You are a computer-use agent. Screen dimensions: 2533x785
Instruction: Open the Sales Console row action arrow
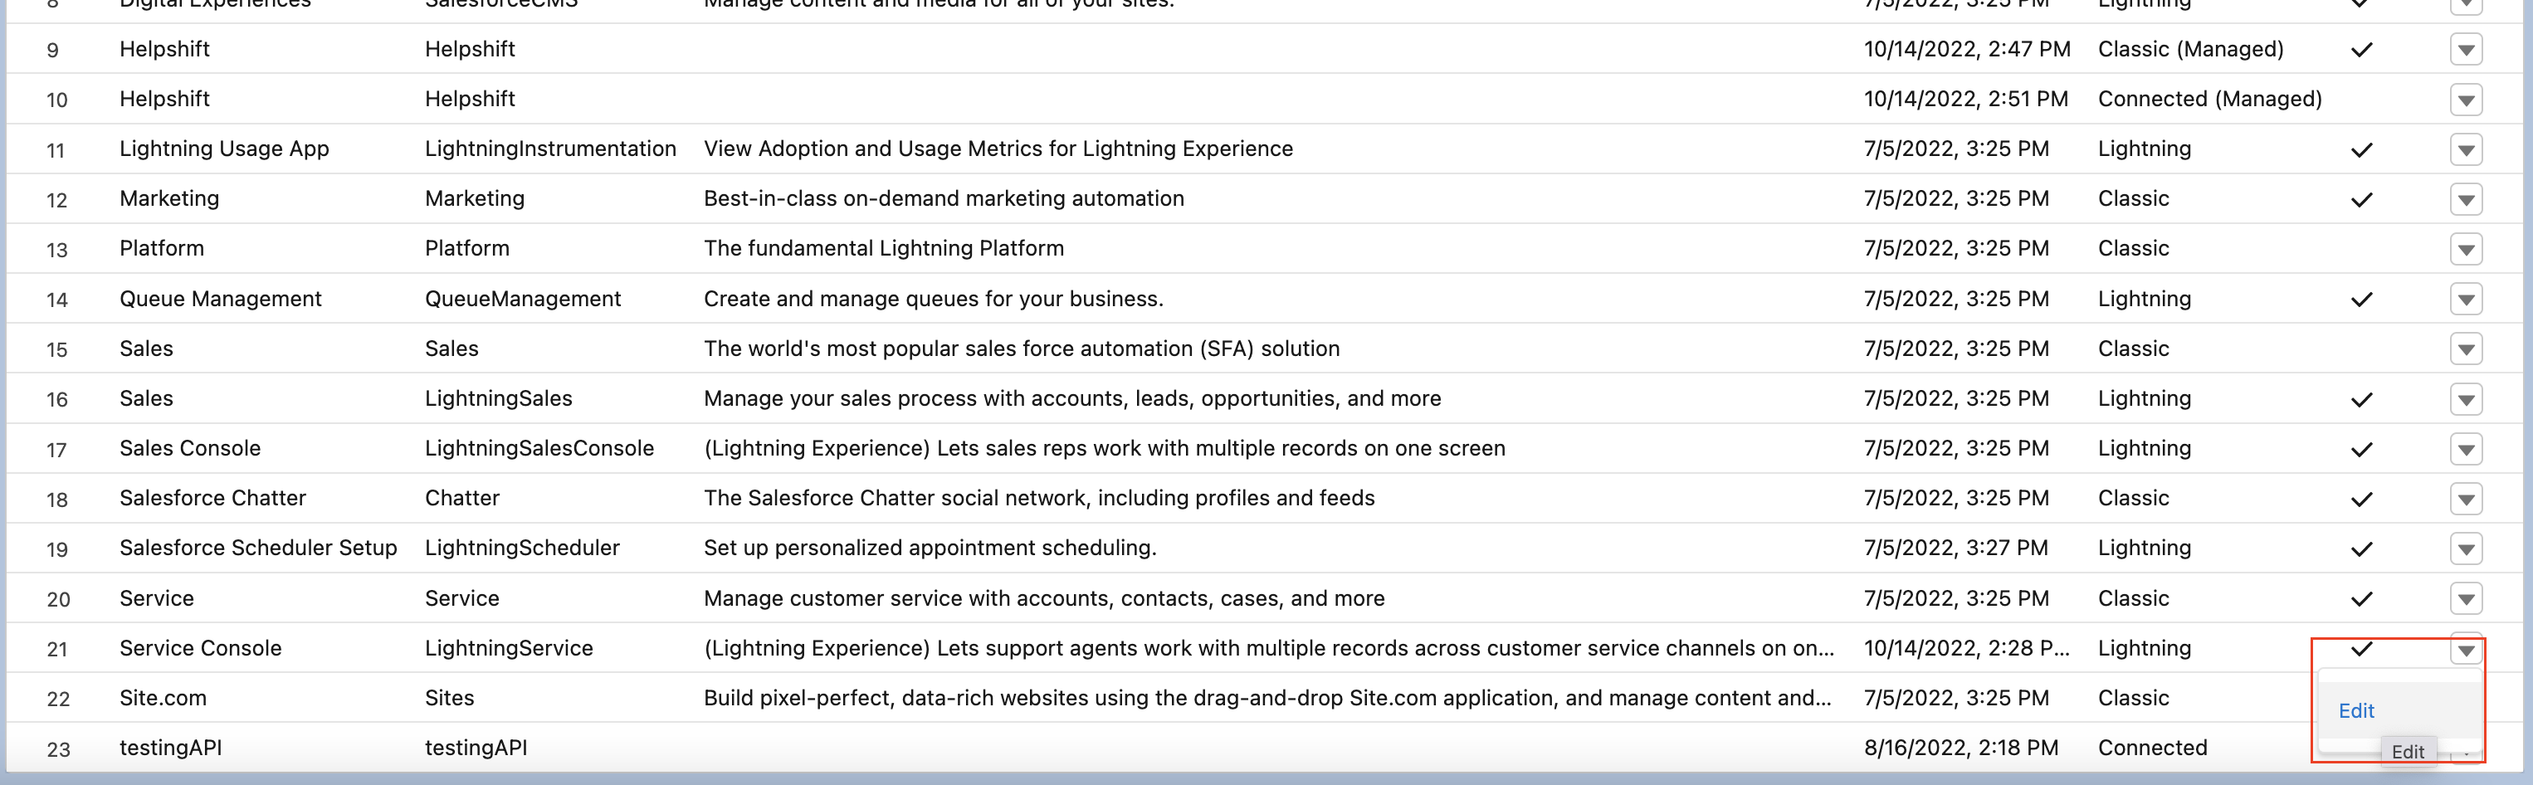2465,450
